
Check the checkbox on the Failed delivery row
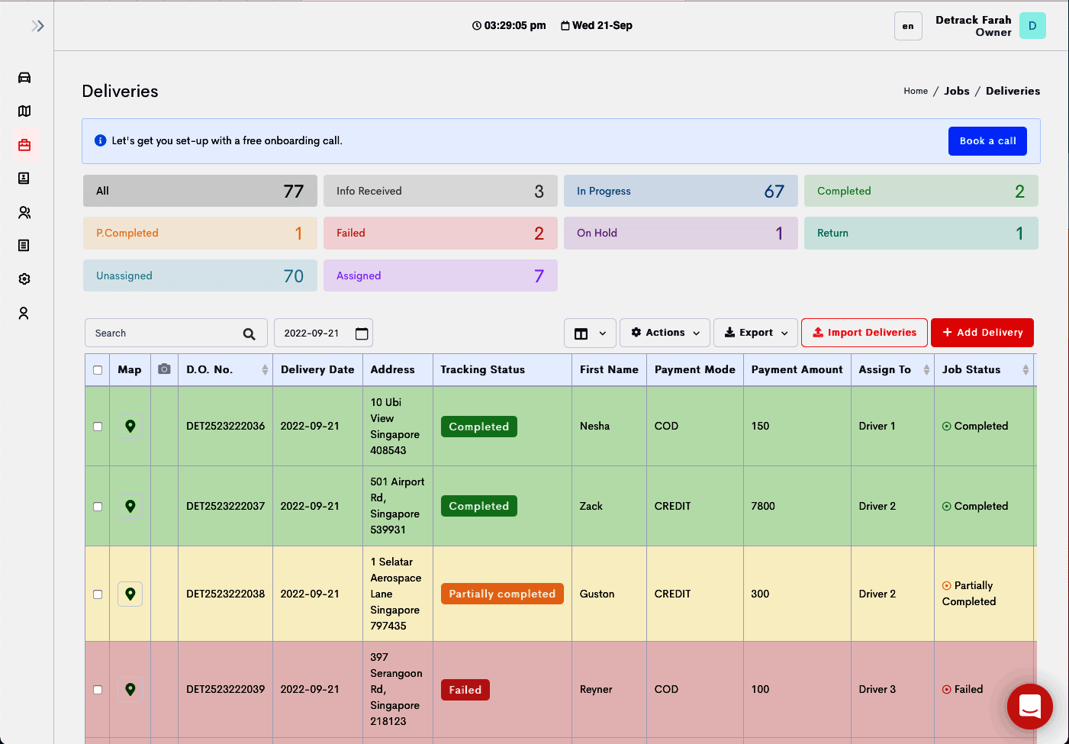[x=97, y=689]
